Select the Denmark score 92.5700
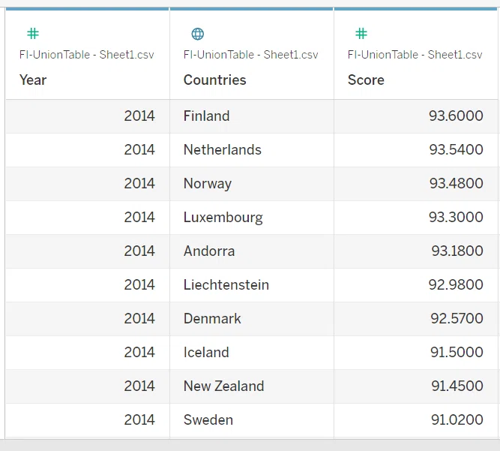Screen dimensions: 500x451 pos(457,318)
